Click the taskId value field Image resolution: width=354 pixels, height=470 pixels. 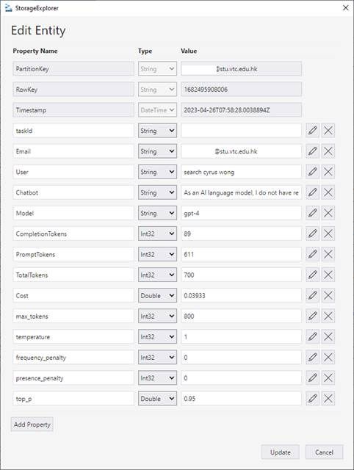point(242,131)
